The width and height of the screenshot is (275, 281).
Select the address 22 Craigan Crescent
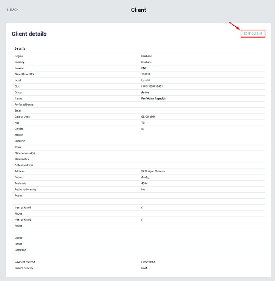(x=153, y=171)
